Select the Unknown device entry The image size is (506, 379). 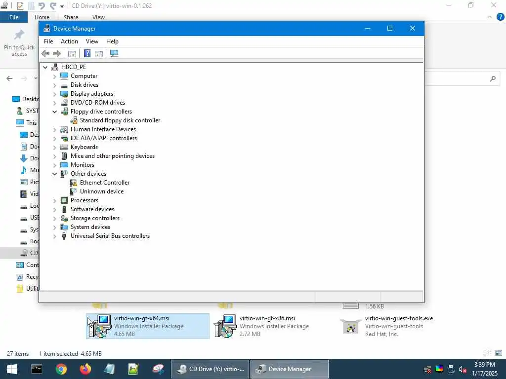tap(102, 191)
